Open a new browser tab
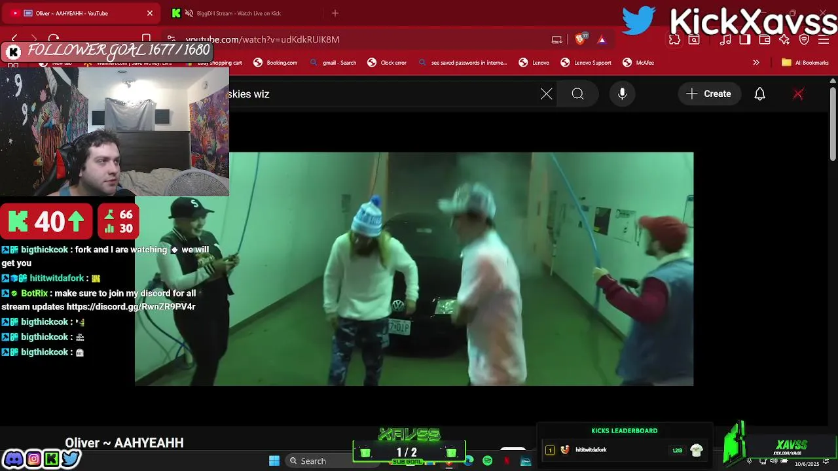Image resolution: width=838 pixels, height=471 pixels. pyautogui.click(x=335, y=13)
